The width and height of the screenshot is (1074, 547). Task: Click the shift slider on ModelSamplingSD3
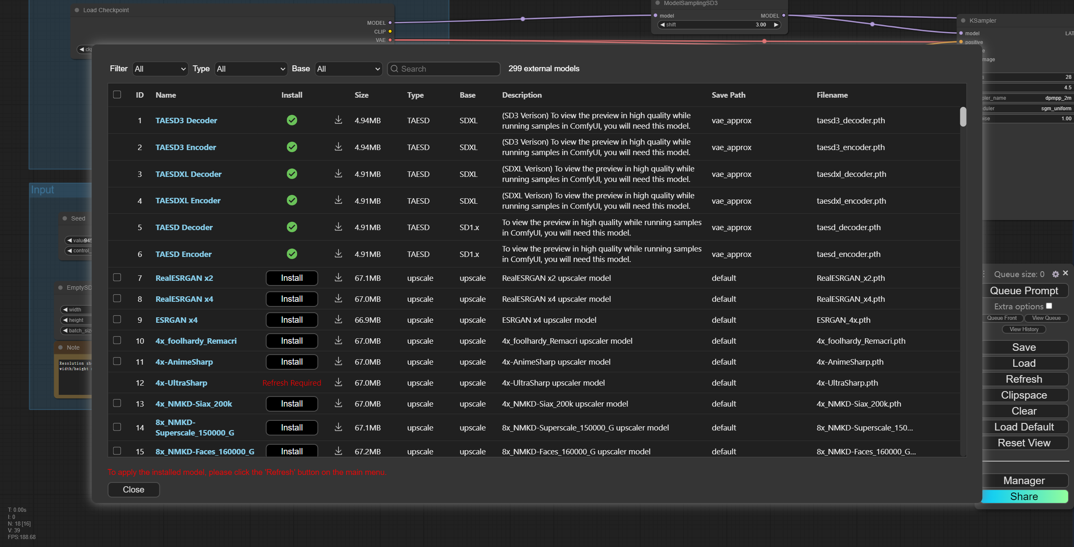click(x=719, y=25)
